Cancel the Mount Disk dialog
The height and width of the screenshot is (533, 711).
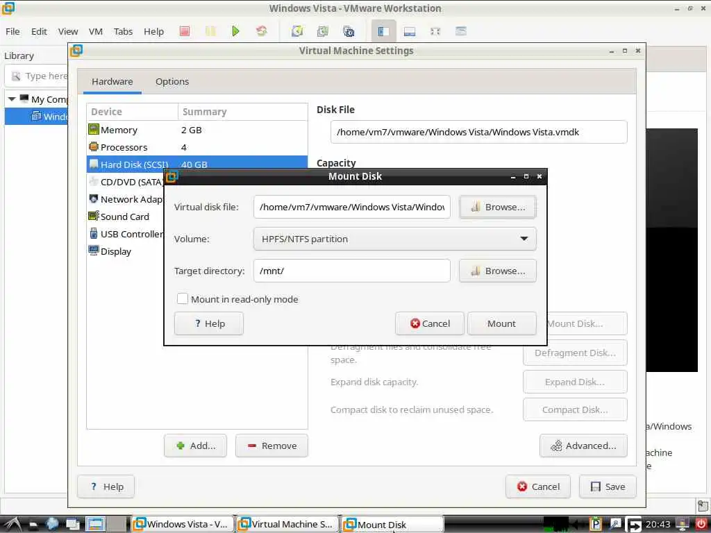click(x=429, y=323)
